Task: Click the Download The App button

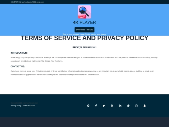Action: (84, 30)
